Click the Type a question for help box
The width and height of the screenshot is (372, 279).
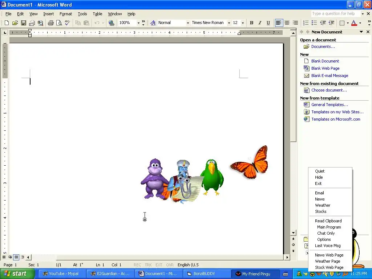(x=335, y=14)
